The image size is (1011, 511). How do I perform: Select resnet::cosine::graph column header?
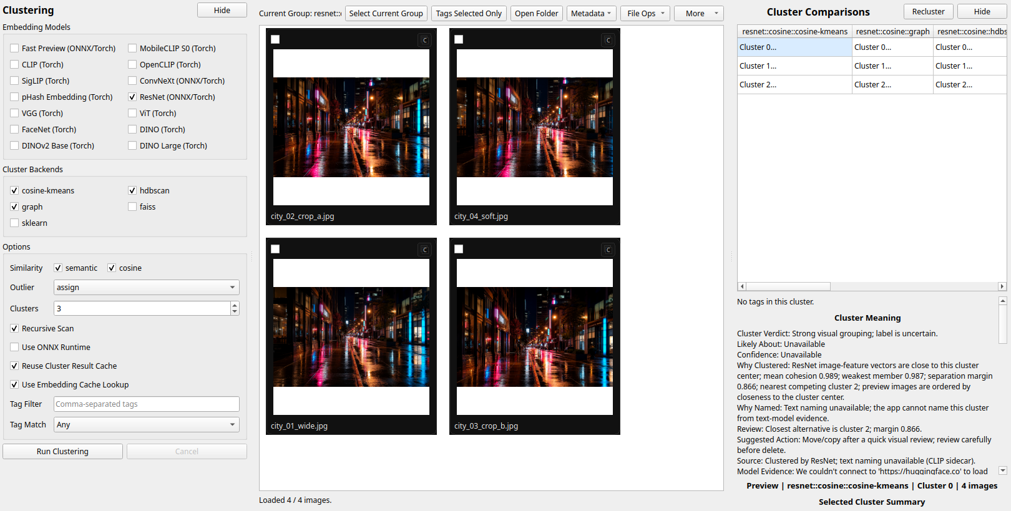pyautogui.click(x=892, y=31)
